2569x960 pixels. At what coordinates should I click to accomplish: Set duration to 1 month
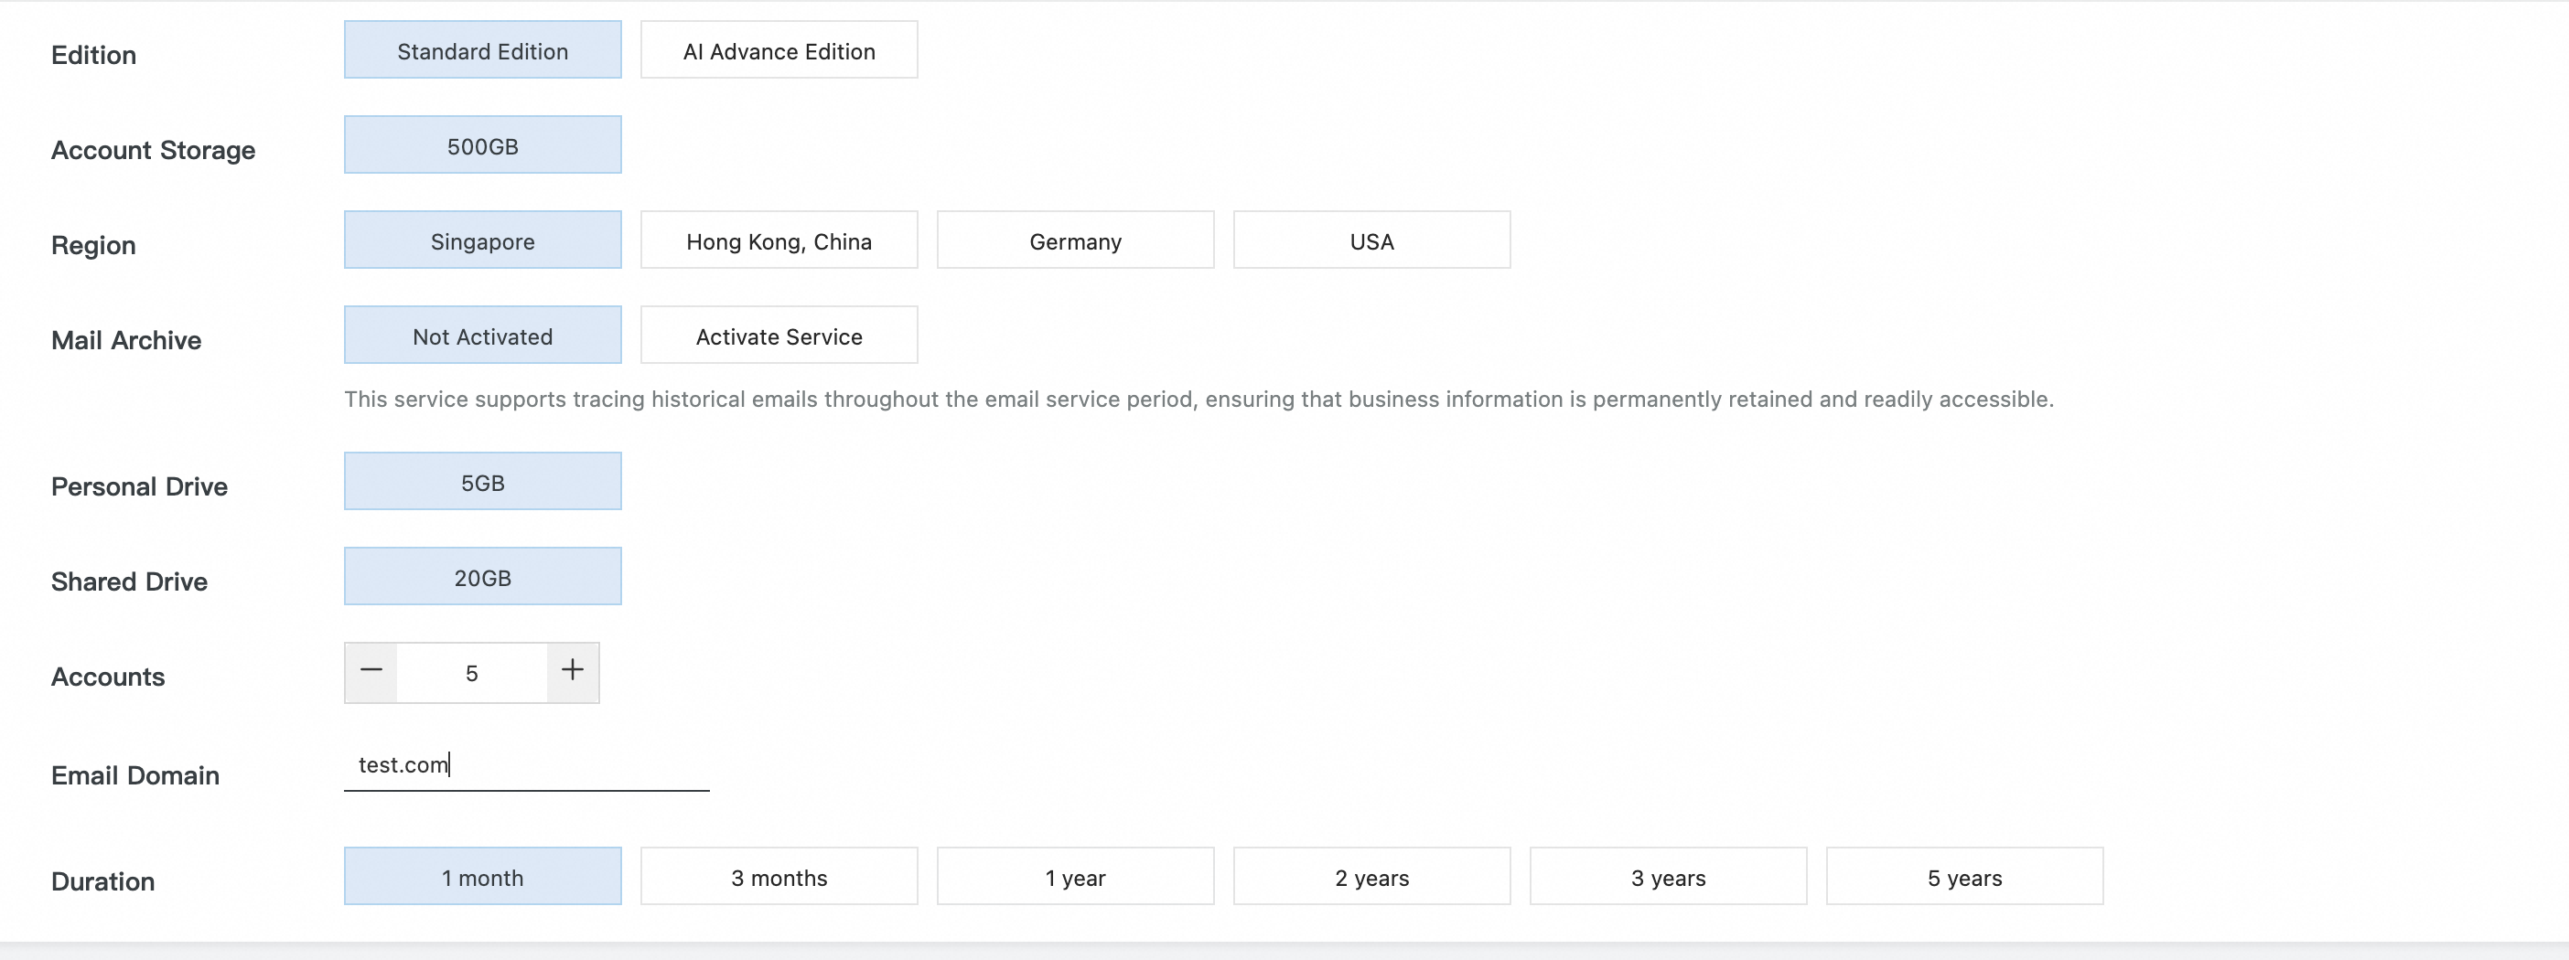coord(483,876)
